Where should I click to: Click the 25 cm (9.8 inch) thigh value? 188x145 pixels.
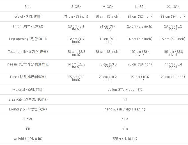(x=140, y=26)
